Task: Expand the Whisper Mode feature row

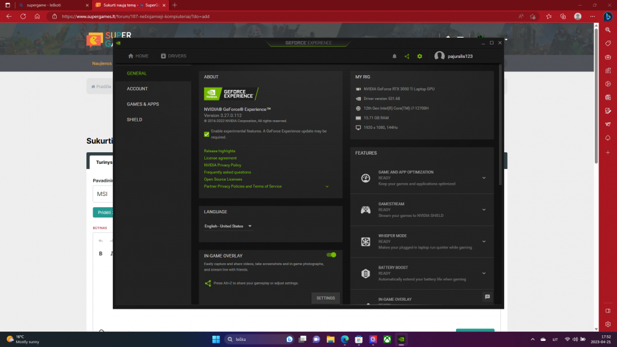Action: [x=484, y=242]
